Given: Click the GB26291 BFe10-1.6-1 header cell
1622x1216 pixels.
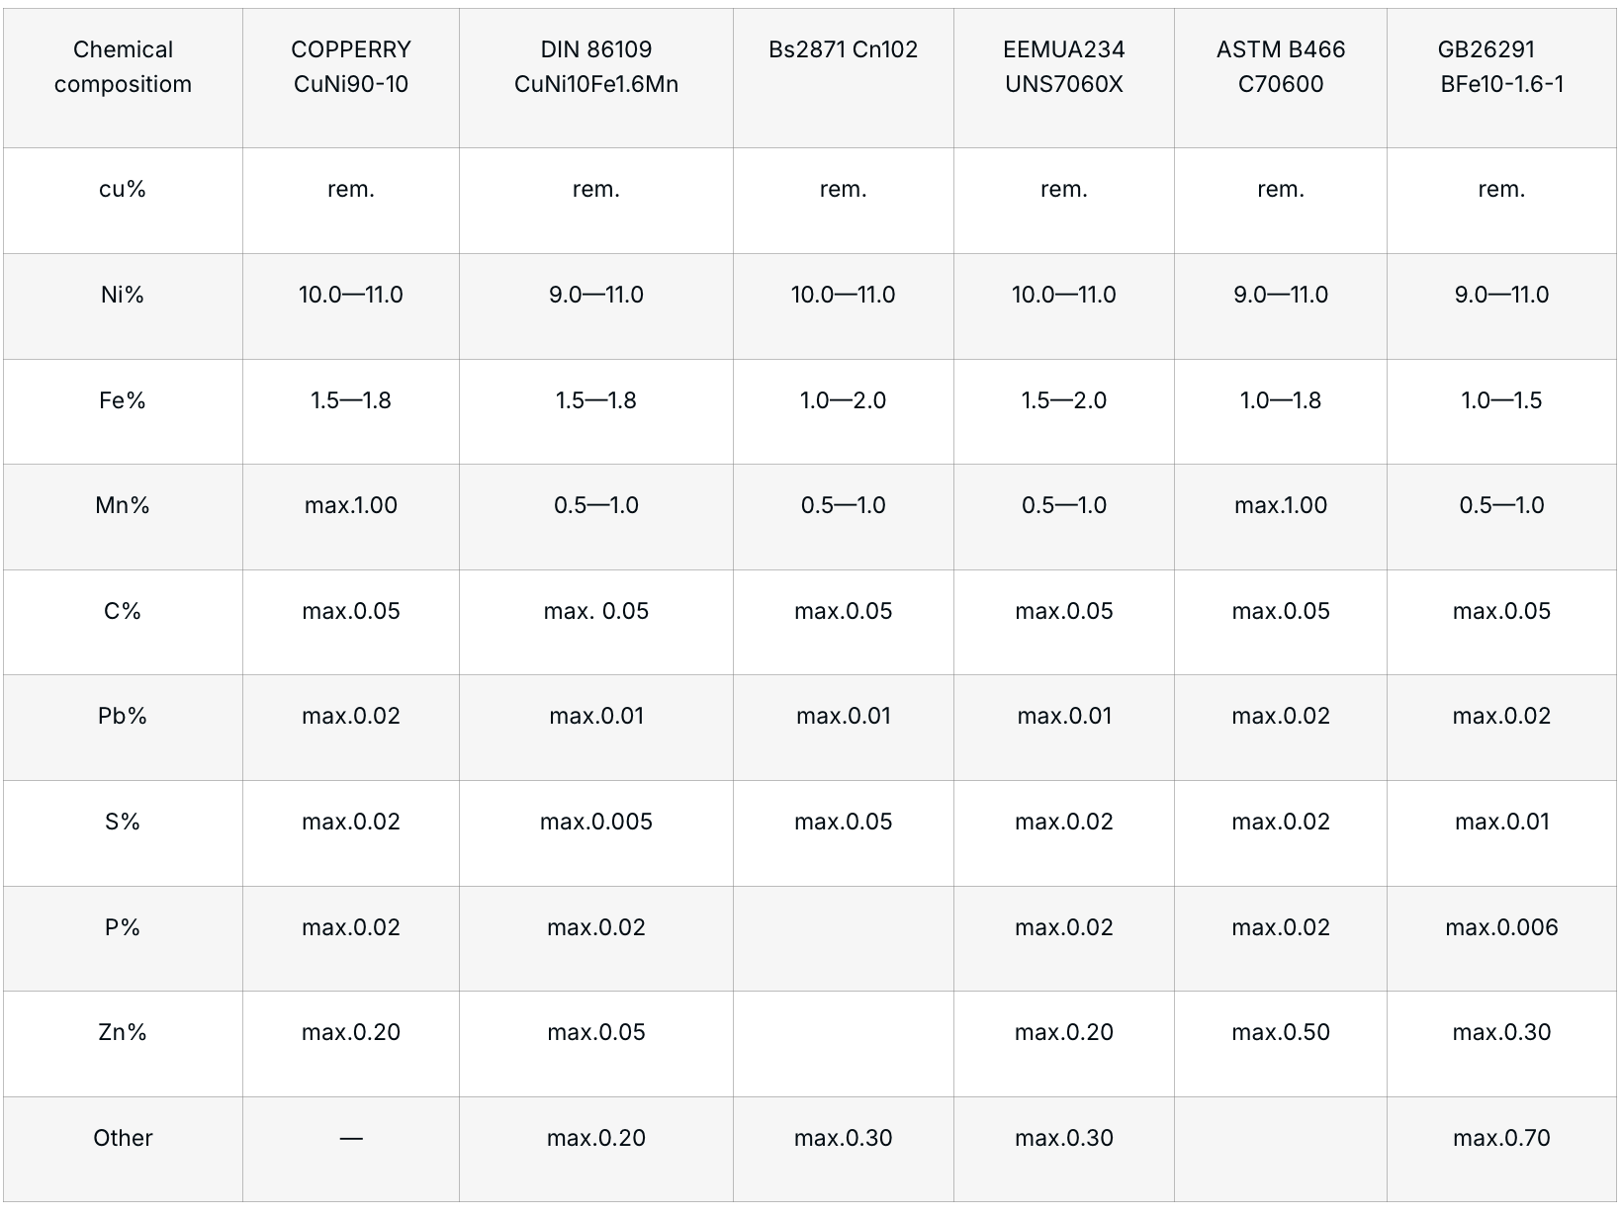Looking at the screenshot, I should tap(1501, 67).
